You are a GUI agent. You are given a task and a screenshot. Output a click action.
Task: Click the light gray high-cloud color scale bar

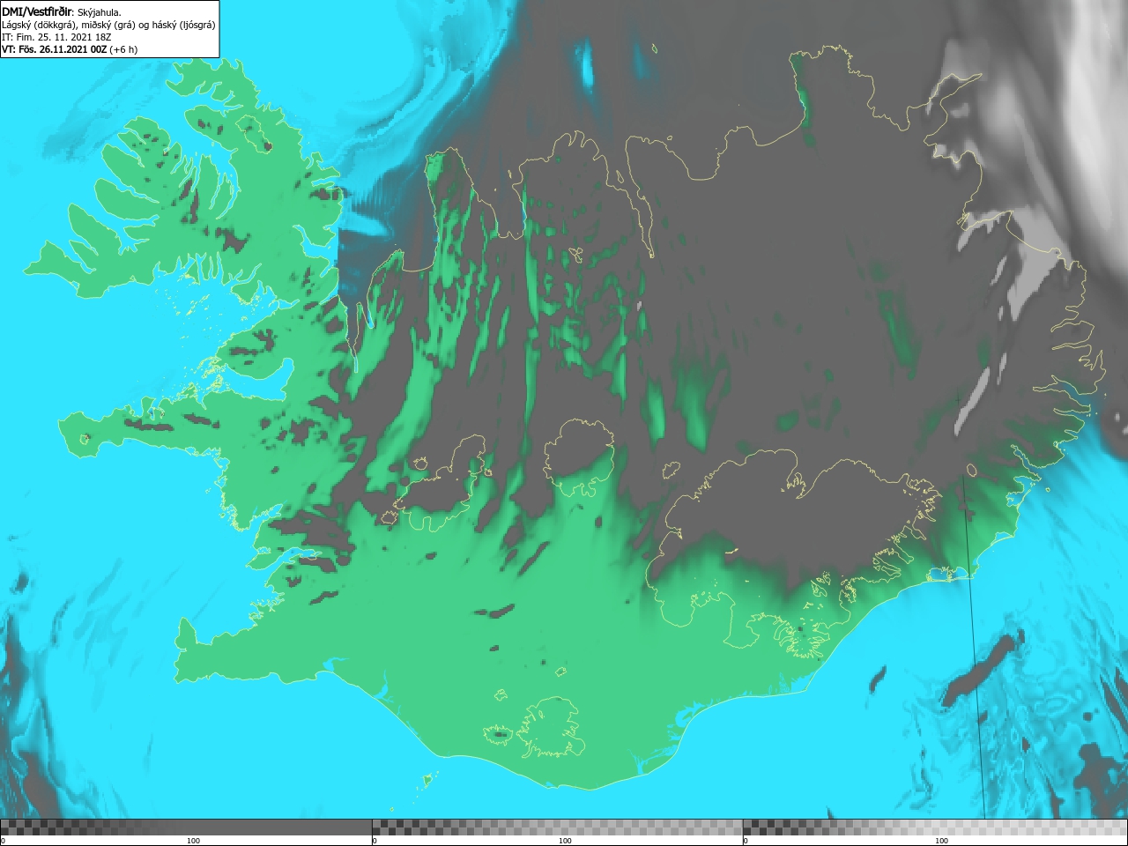[x=935, y=827]
